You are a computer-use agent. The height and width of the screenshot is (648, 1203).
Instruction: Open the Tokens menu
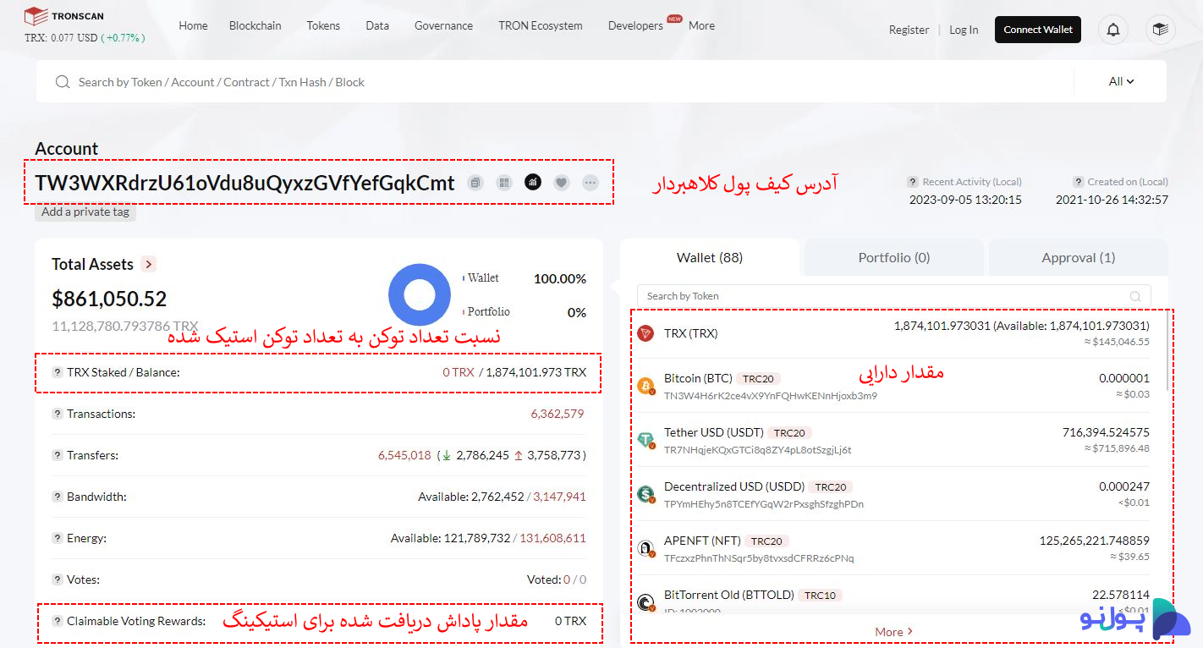(323, 25)
